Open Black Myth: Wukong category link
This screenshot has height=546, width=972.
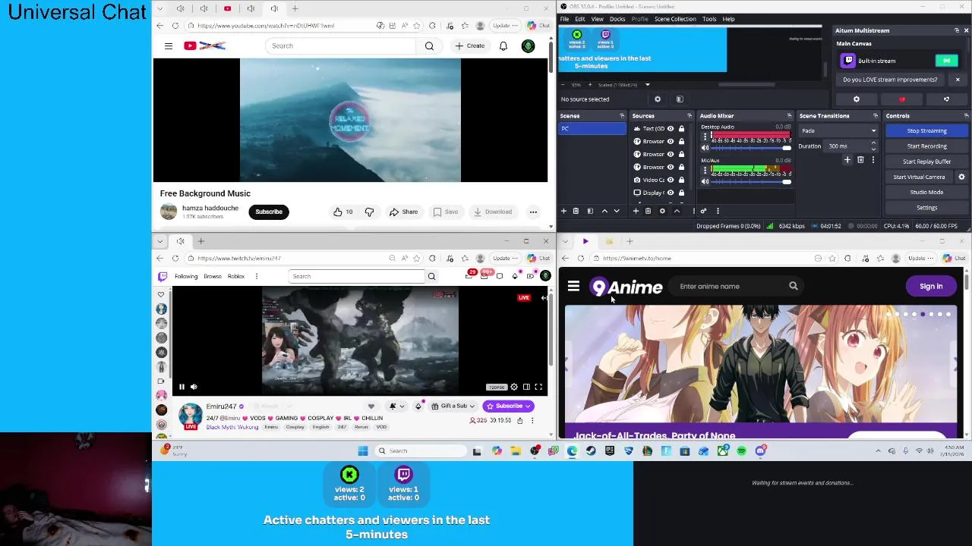pos(232,427)
